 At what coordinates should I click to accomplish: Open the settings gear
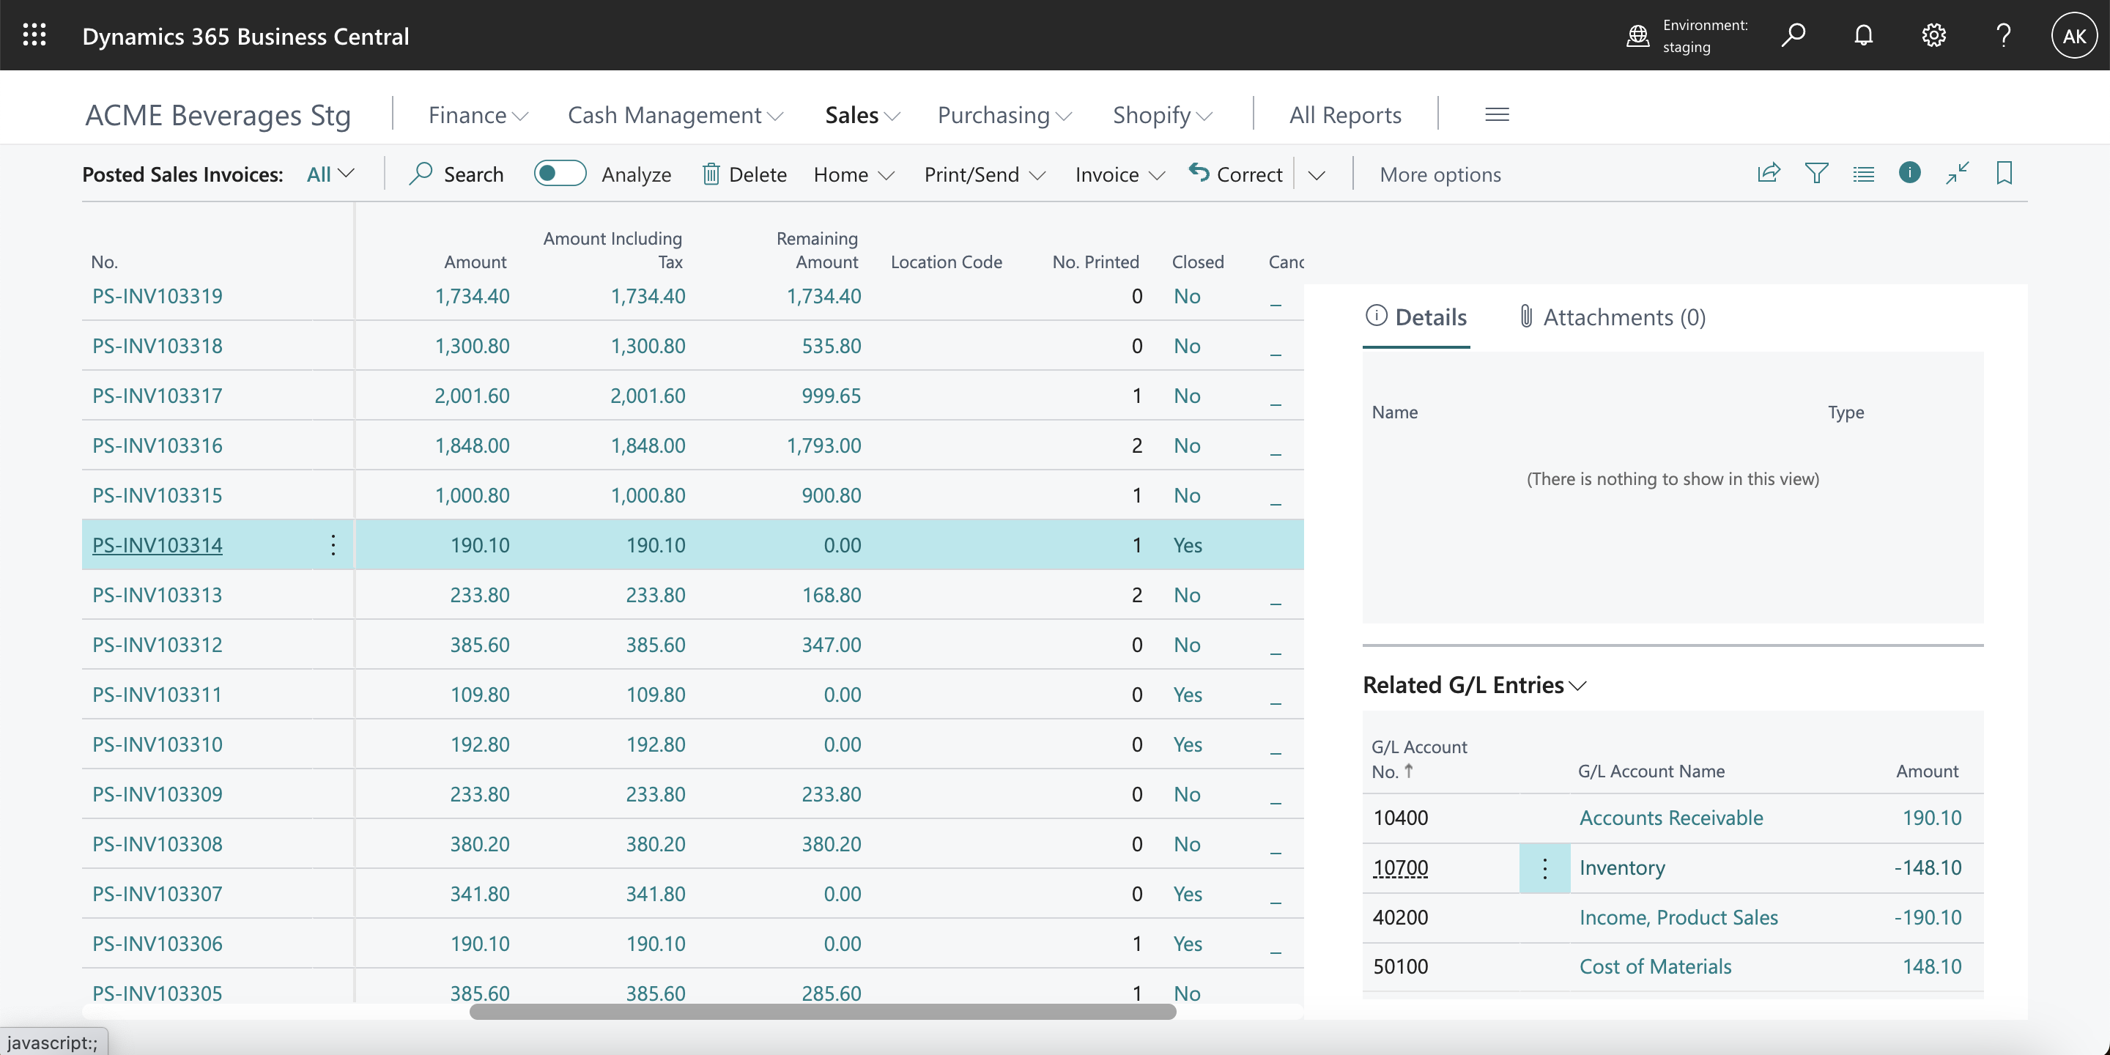tap(1933, 35)
